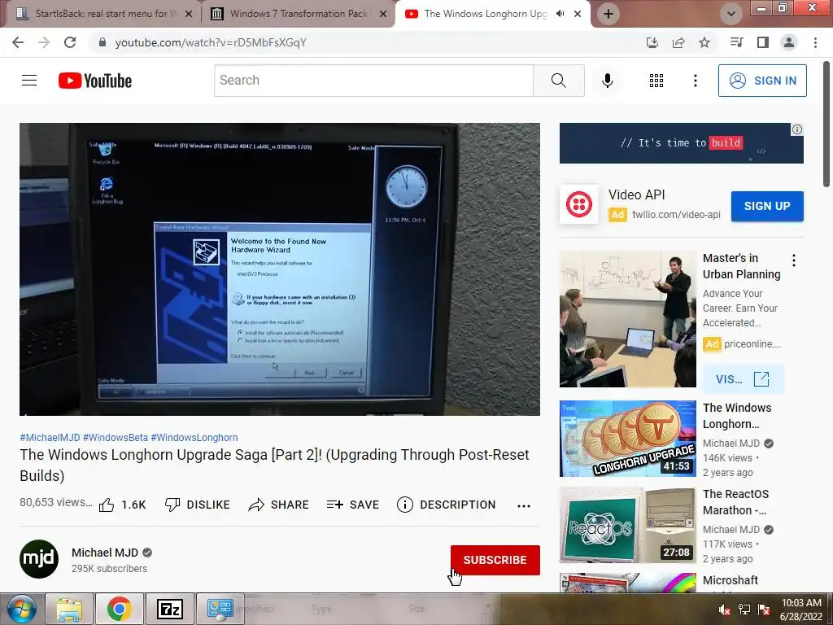Click the video player
Viewport: 833px width, 625px height.
280,269
